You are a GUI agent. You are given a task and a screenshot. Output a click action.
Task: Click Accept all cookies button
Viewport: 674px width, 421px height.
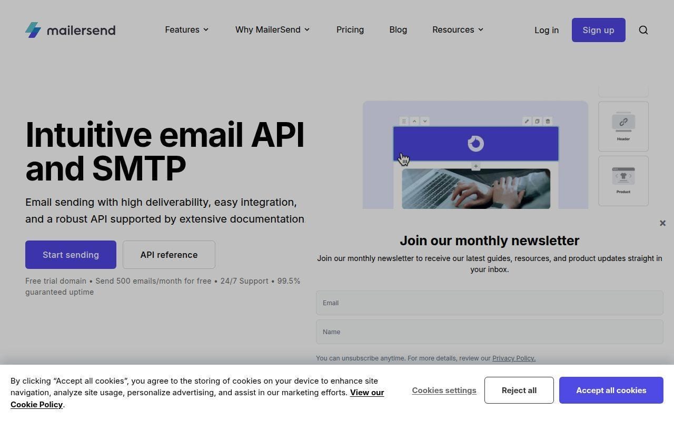611,390
